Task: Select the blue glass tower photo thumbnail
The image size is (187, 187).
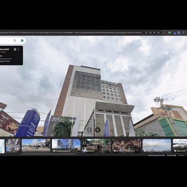Action: pos(66,146)
